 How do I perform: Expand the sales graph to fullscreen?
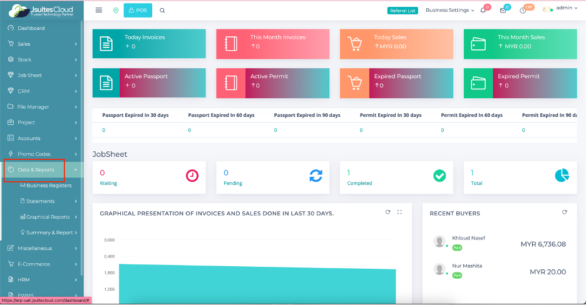[400, 212]
